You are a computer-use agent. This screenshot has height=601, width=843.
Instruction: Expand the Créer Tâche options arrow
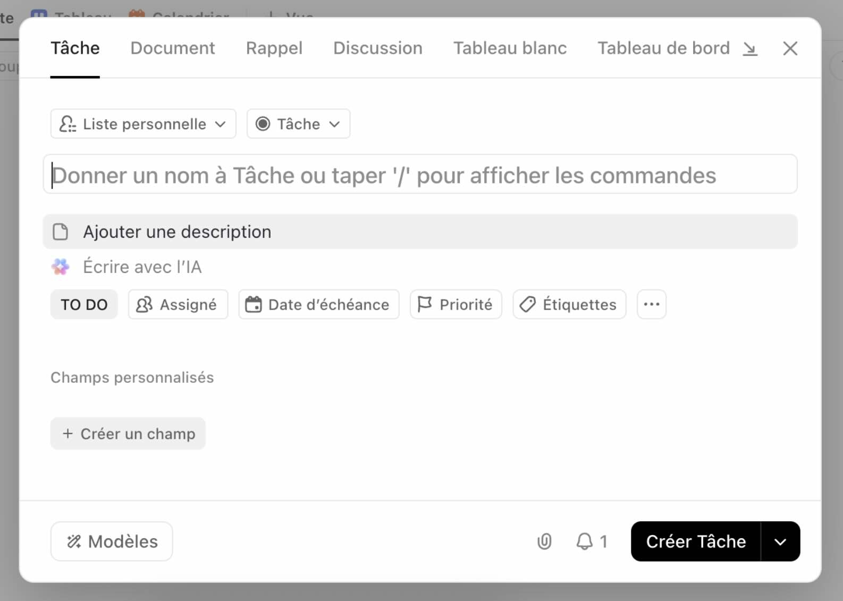click(x=780, y=541)
